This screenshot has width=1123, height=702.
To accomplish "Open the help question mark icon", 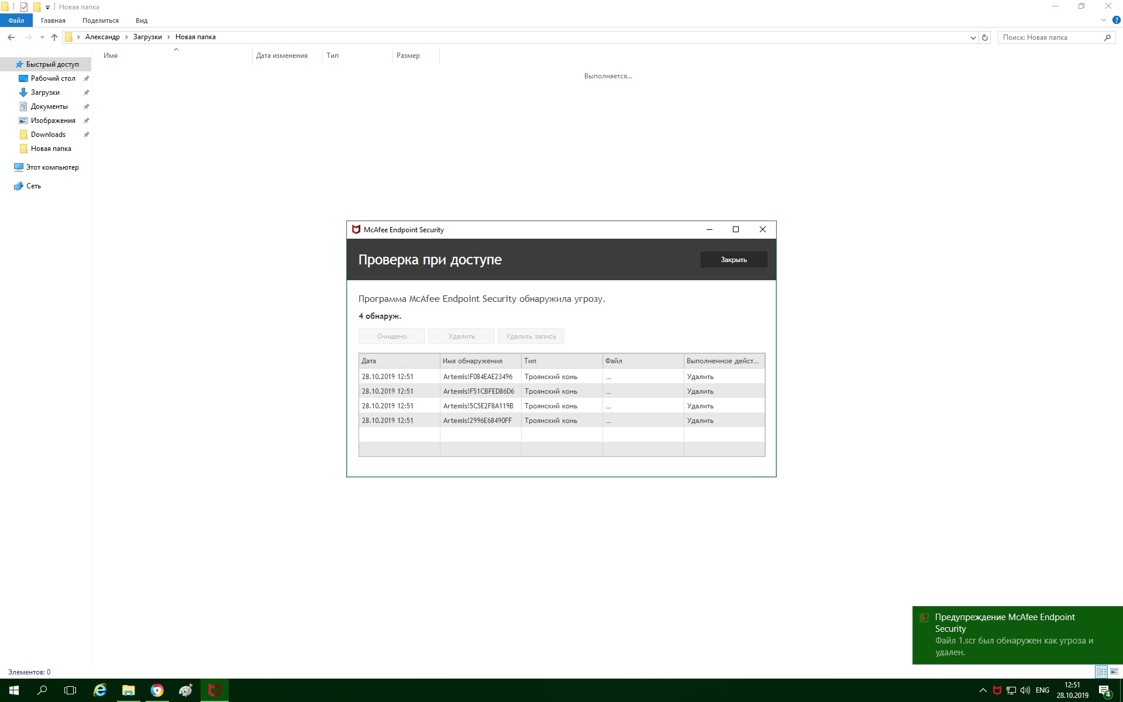I will tap(1116, 20).
